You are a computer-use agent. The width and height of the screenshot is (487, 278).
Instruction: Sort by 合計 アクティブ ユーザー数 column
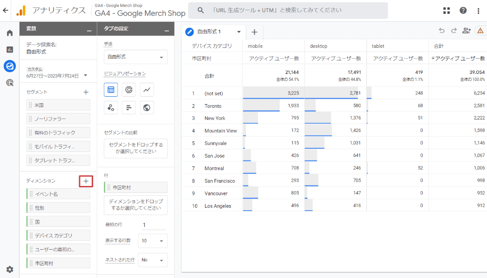(458, 58)
